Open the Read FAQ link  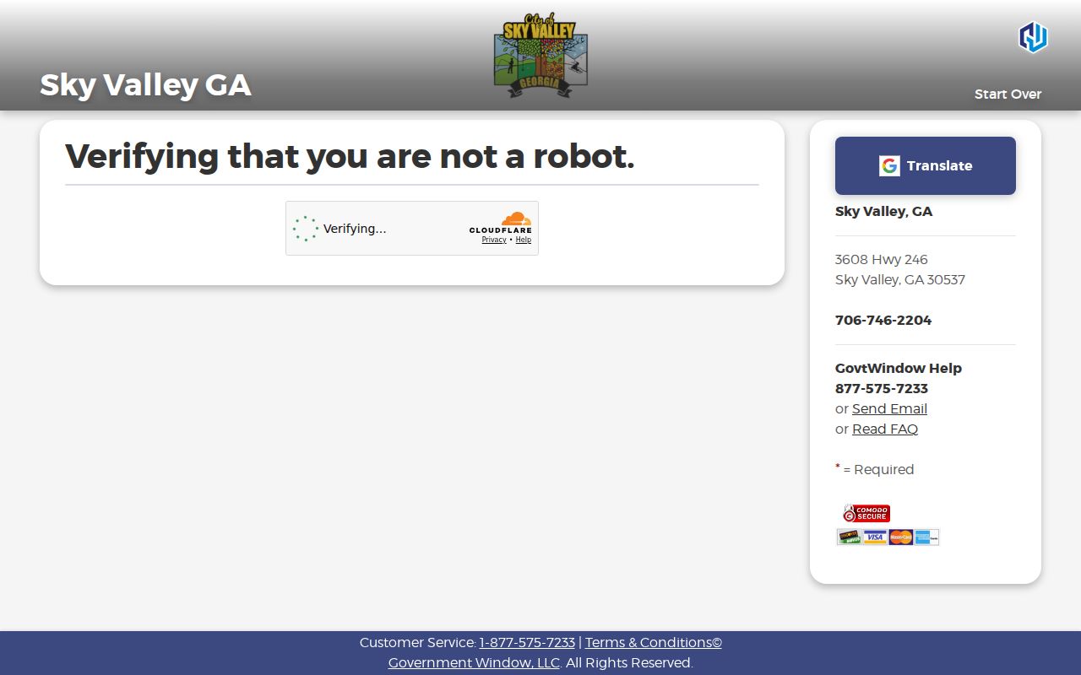(x=885, y=429)
